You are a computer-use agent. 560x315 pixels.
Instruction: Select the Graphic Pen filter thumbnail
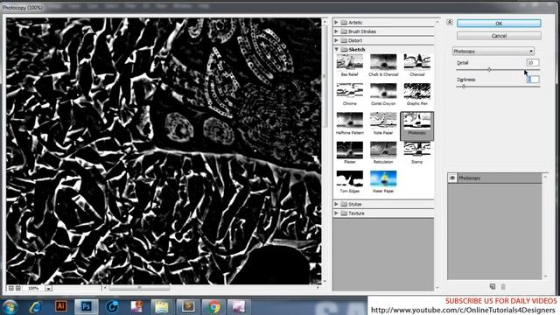coord(416,91)
